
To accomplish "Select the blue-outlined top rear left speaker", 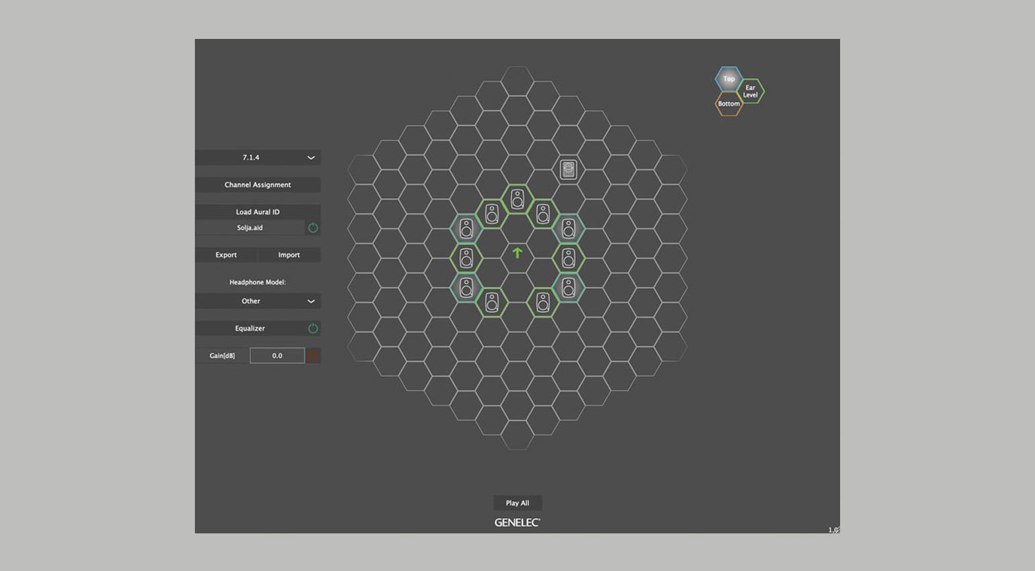I will point(466,288).
